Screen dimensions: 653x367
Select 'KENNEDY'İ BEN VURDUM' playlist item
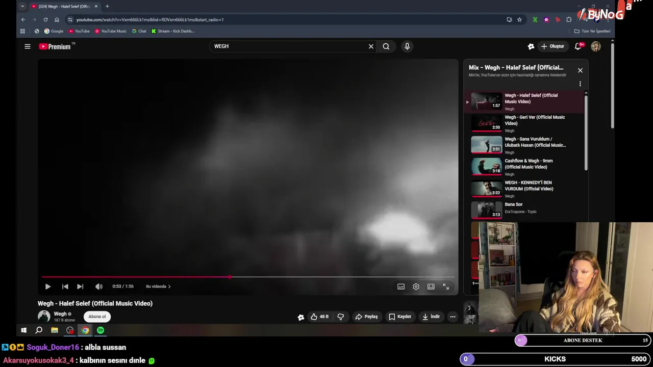pyautogui.click(x=525, y=189)
